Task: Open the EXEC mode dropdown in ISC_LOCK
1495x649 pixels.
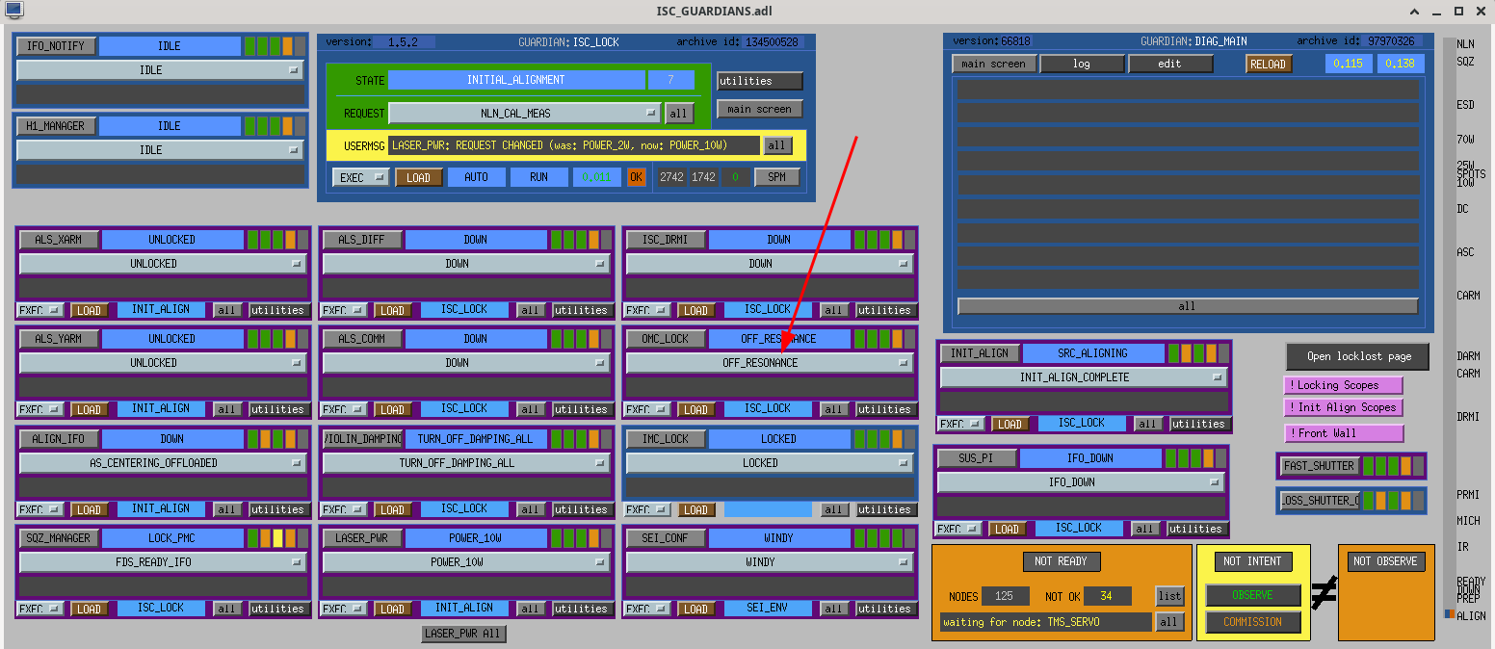Action: (360, 177)
